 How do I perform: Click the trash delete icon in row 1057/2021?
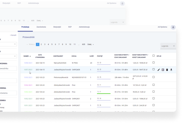(167, 70)
